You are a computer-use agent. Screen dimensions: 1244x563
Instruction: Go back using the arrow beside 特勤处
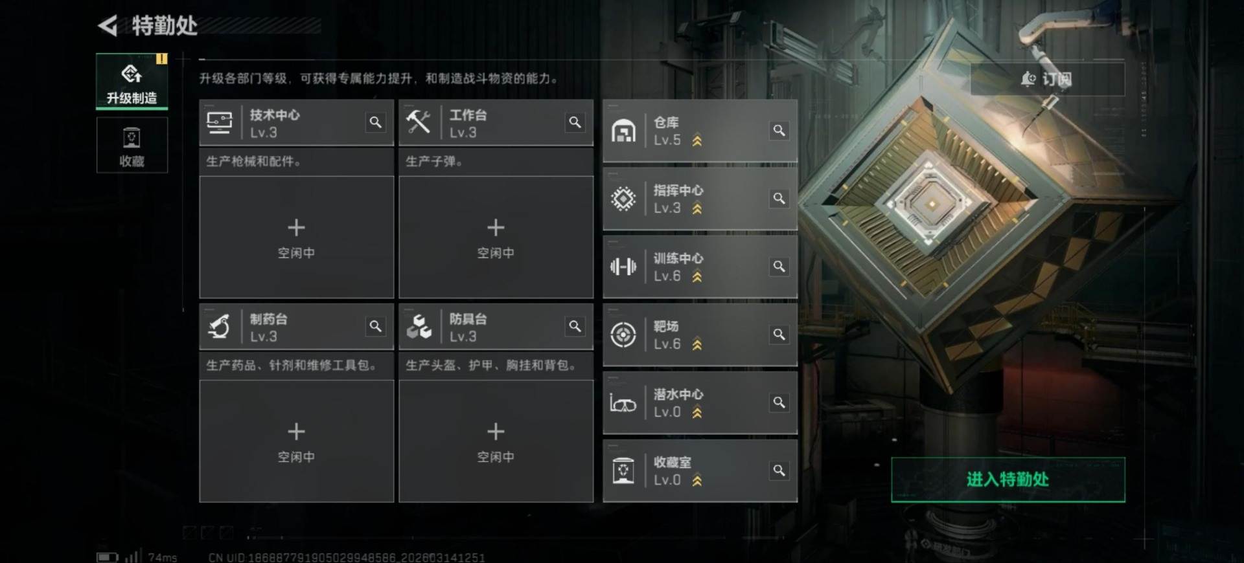(108, 26)
